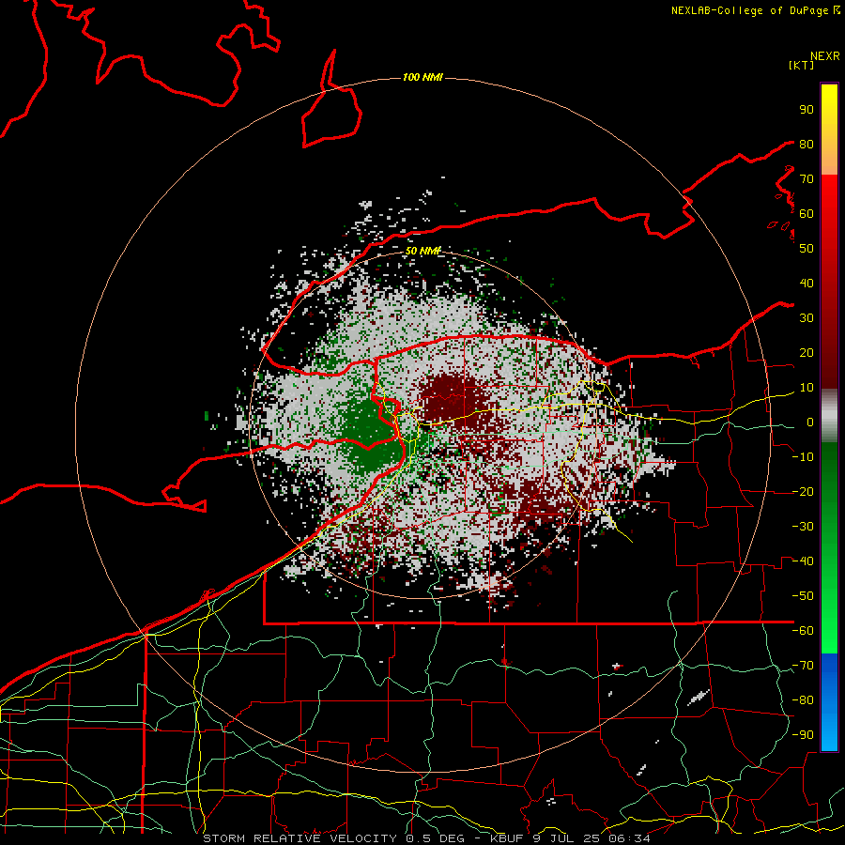The image size is (845, 845).
Task: Click the 30 value on the velocity scale
Action: (x=807, y=318)
